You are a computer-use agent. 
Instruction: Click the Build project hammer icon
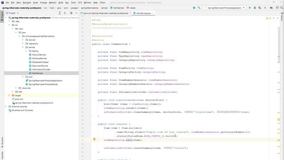pos(199,8)
